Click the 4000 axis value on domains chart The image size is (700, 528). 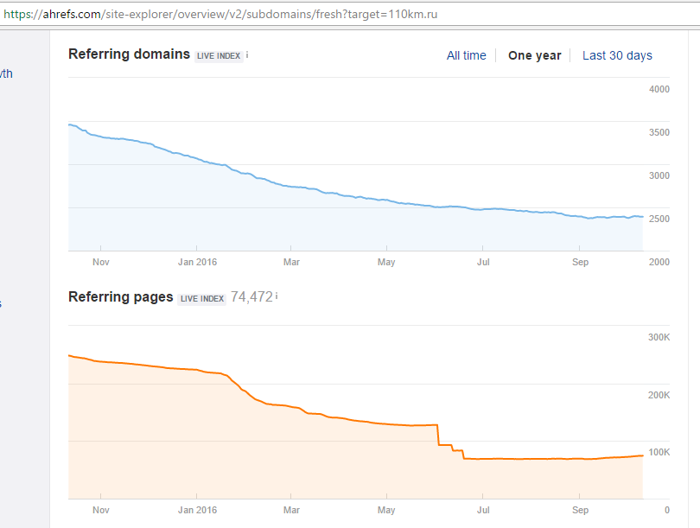click(659, 89)
